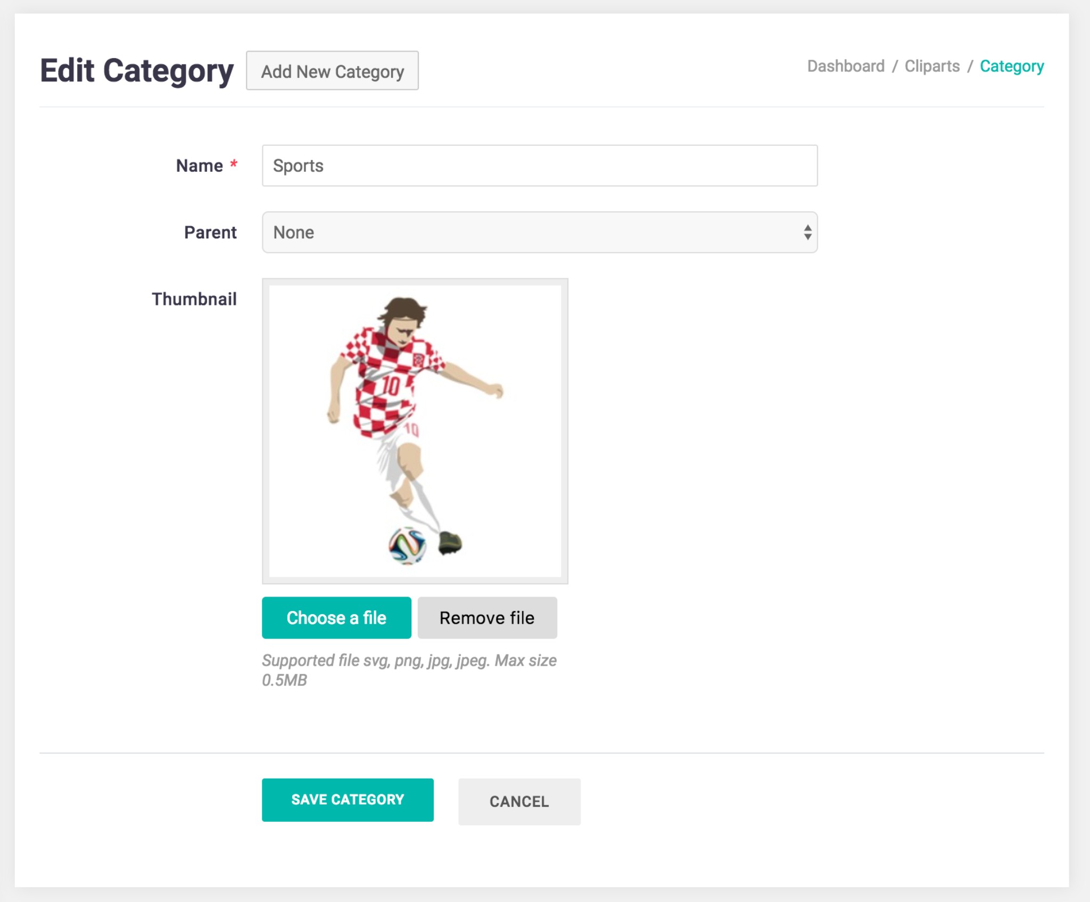Click the red required asterisk
Image resolution: width=1090 pixels, height=902 pixels.
coord(233,163)
